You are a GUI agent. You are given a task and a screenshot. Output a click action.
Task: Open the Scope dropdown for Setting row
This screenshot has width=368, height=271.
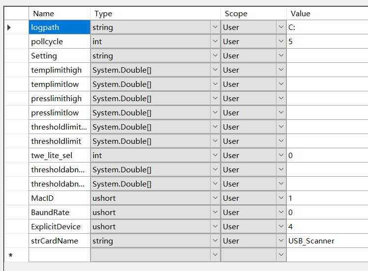[x=281, y=56]
